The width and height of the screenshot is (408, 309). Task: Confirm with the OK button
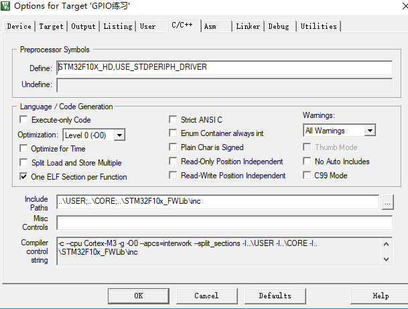point(139,296)
